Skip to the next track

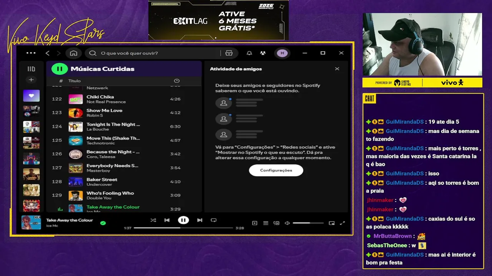coord(199,220)
